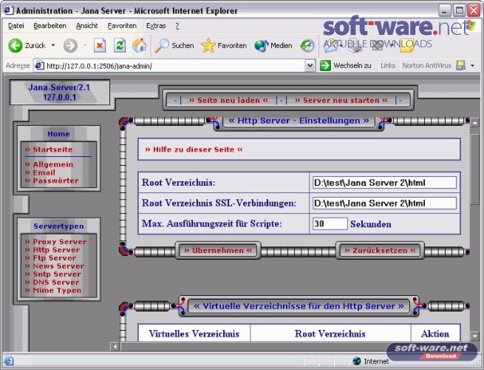Click the Stop loading icon

100,46
